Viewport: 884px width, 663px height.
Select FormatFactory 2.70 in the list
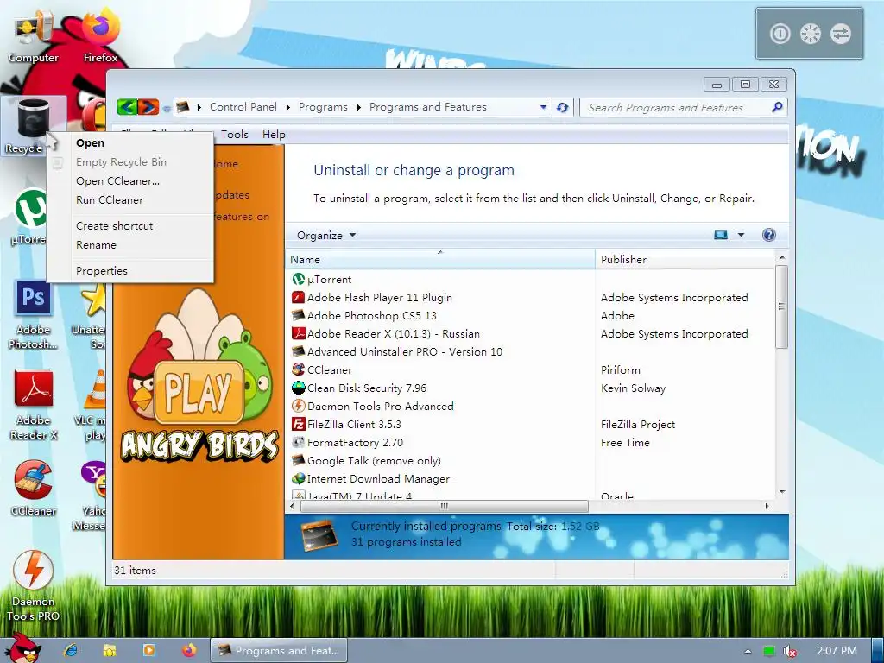click(x=347, y=443)
